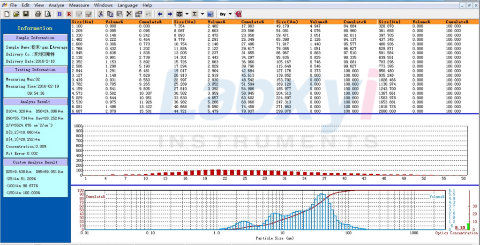The height and width of the screenshot is (245, 480).
Task: Open print preview from the toolbar
Action: (x=47, y=14)
